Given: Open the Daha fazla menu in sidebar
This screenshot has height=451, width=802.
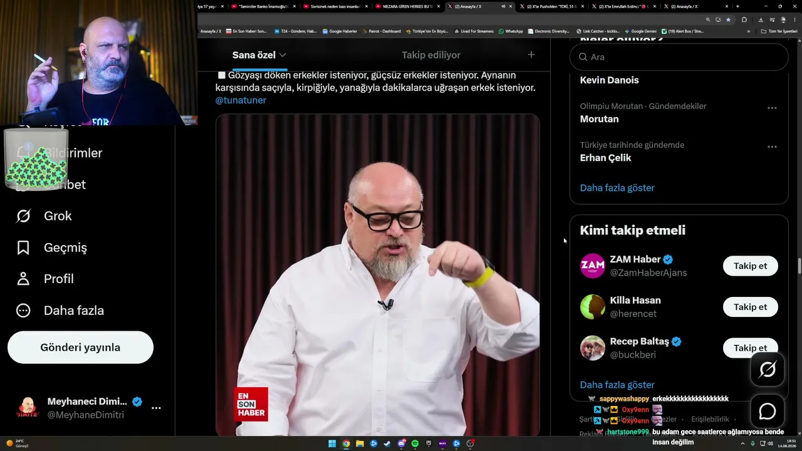Looking at the screenshot, I should coord(60,311).
